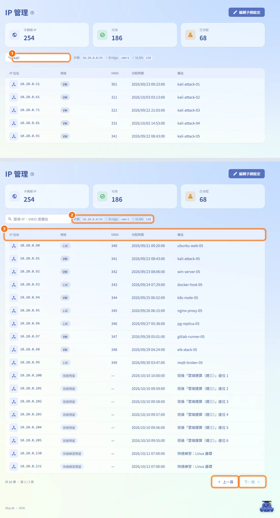Click the LXC badge in row 10.20.0.90
280x518 pixels.
pos(65,246)
